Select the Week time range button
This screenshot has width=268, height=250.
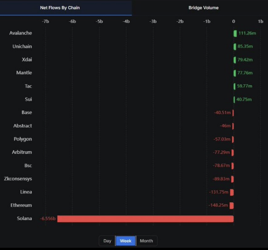[126, 241]
